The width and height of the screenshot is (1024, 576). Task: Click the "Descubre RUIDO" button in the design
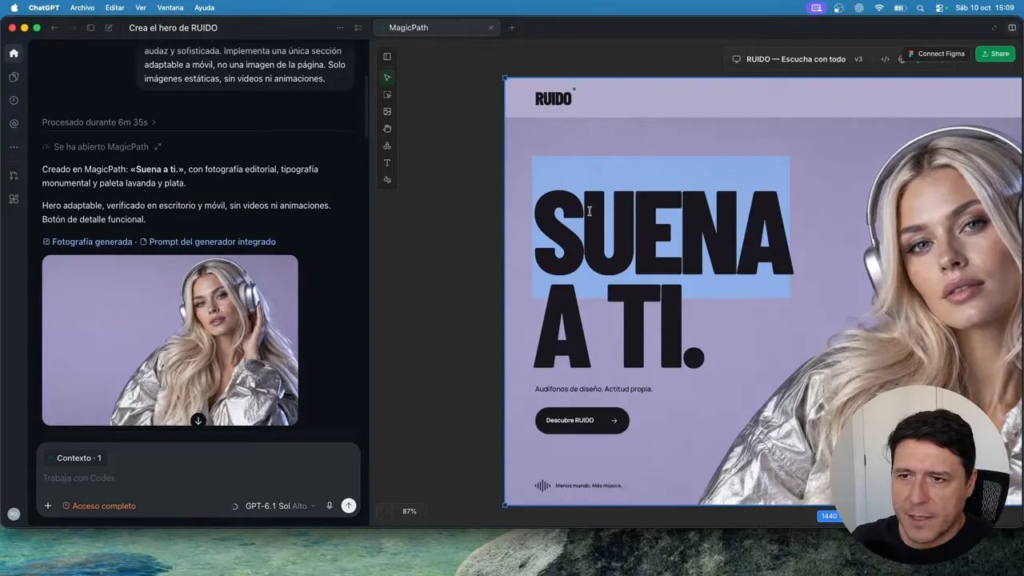point(582,420)
